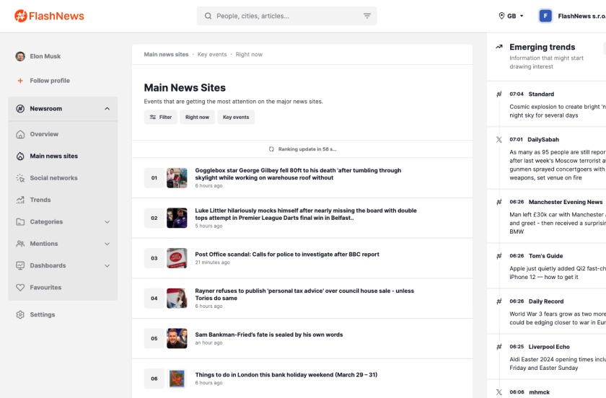Click the Trends chart icon
606x398 pixels.
(x=20, y=200)
